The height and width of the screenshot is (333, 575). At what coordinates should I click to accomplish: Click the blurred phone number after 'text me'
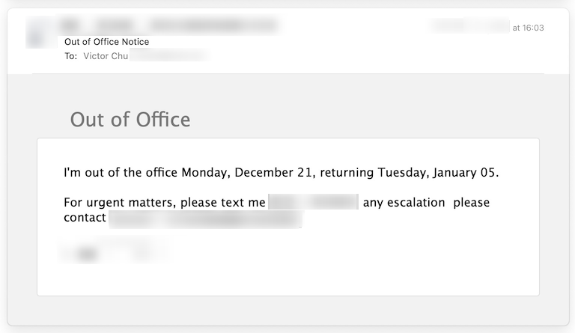point(314,202)
